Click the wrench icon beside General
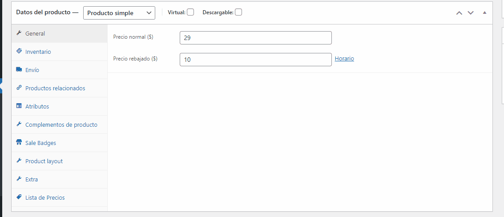504x217 pixels. (x=19, y=33)
